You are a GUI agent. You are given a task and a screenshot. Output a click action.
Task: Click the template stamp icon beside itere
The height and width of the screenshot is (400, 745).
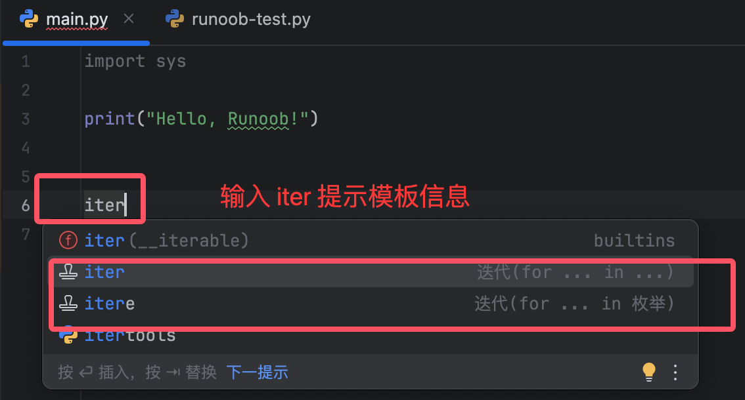point(68,304)
